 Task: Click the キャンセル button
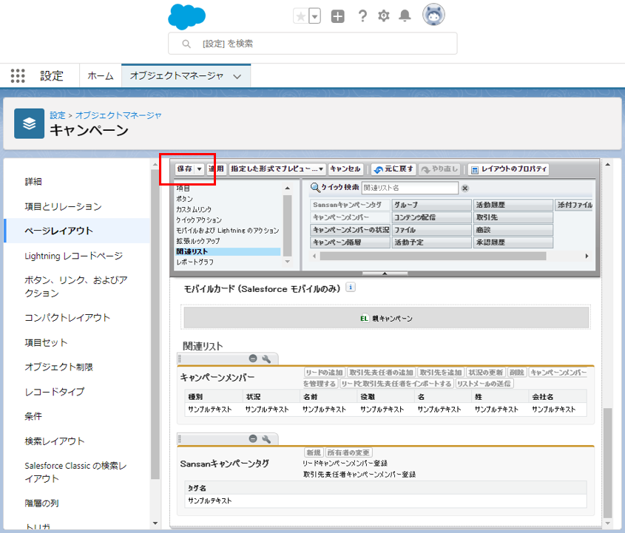tap(345, 169)
